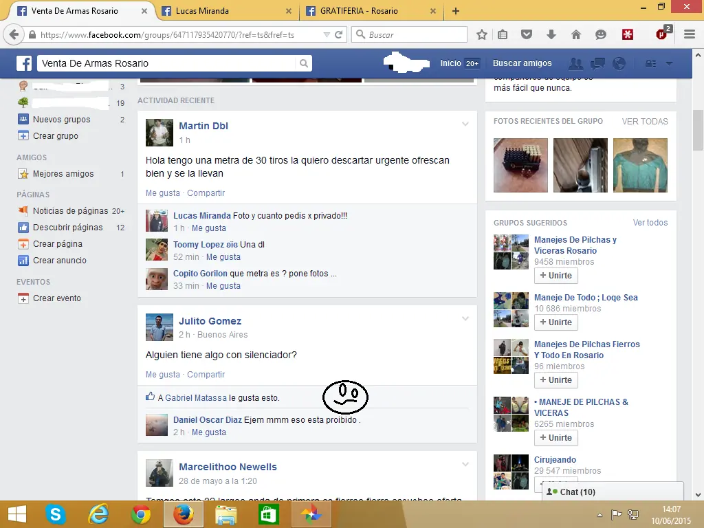Click the Pocket icon in Firefox toolbar
The image size is (704, 528).
527,34
